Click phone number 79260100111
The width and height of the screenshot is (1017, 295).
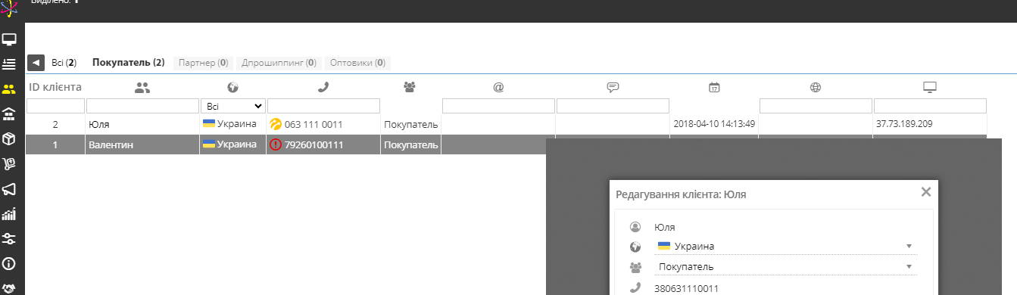click(314, 144)
